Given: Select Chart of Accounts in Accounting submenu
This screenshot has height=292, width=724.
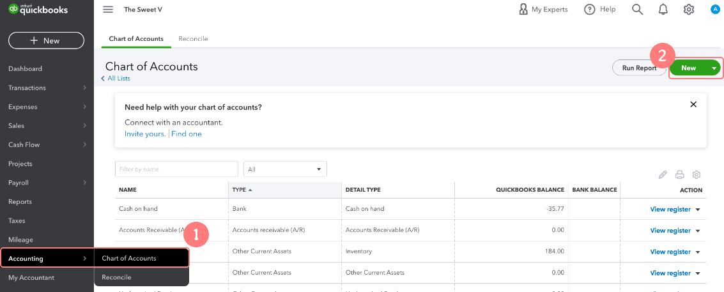Looking at the screenshot, I should 129,258.
